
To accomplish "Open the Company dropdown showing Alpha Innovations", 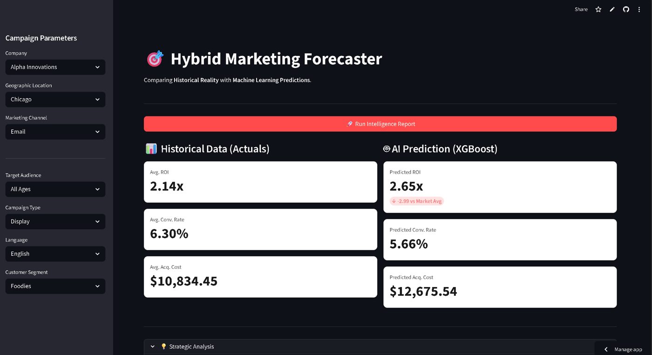I will pyautogui.click(x=55, y=67).
